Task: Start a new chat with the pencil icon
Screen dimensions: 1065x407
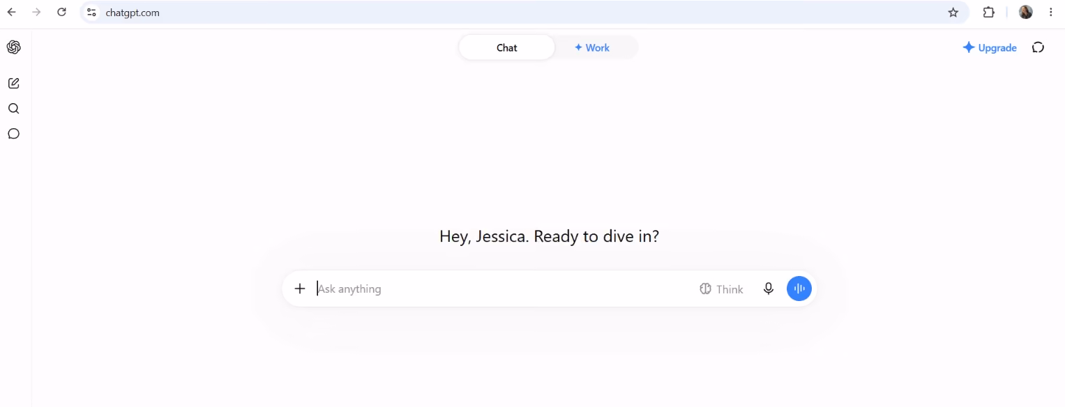Action: 14,84
